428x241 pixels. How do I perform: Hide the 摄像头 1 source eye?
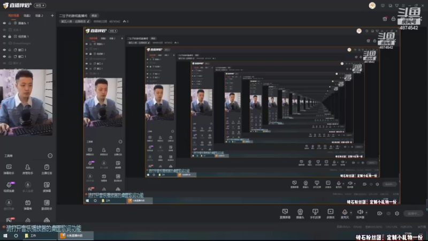[4, 23]
